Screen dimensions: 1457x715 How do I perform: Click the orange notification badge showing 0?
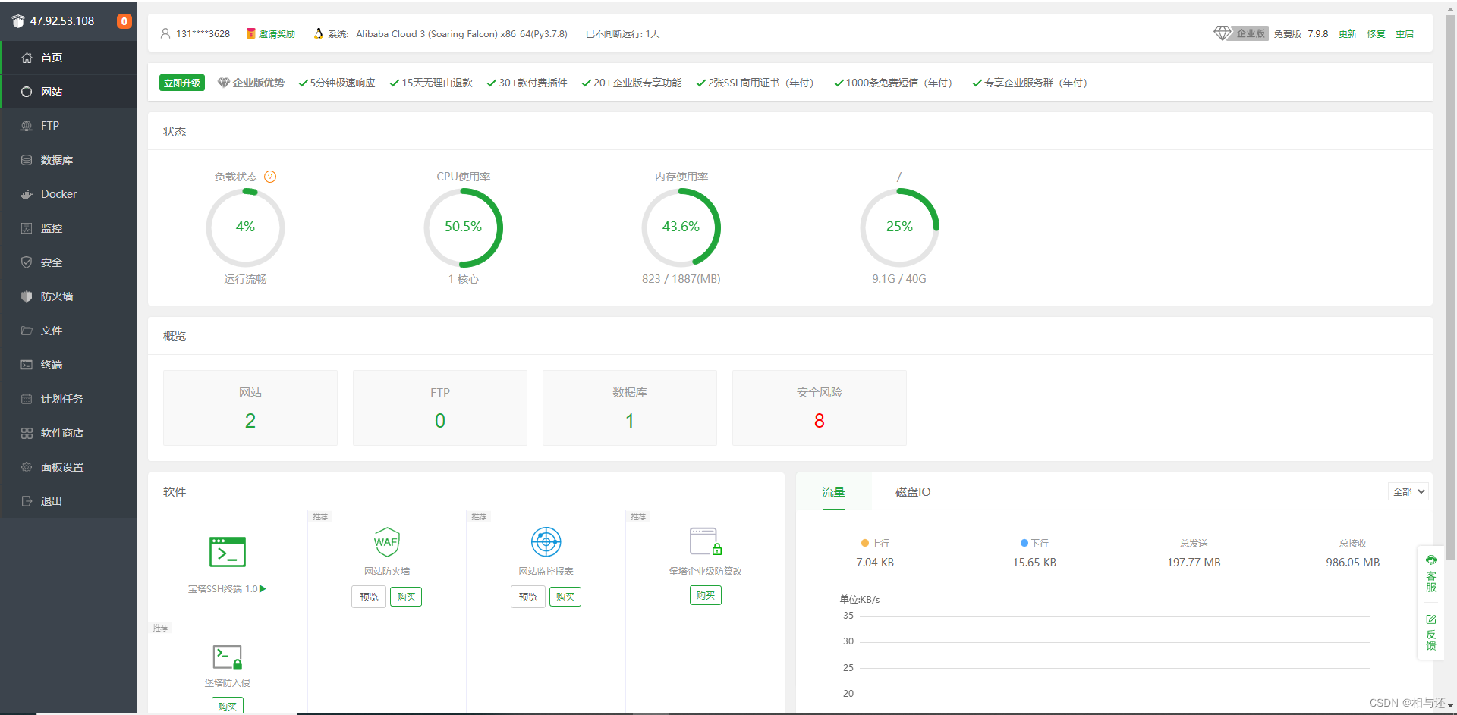tap(124, 21)
